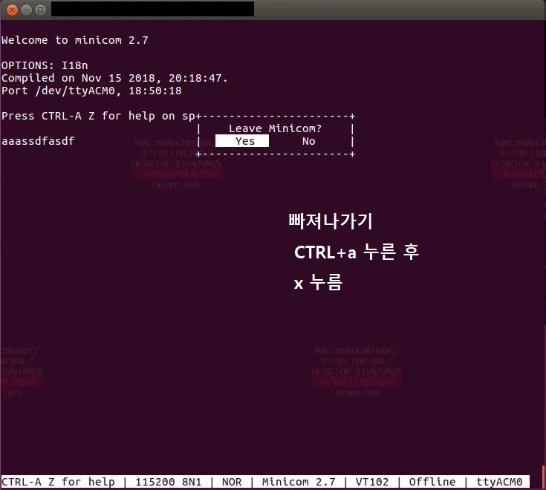The height and width of the screenshot is (490, 546).
Task: Click the typed text 'aaassdfasdf'
Action: point(38,141)
